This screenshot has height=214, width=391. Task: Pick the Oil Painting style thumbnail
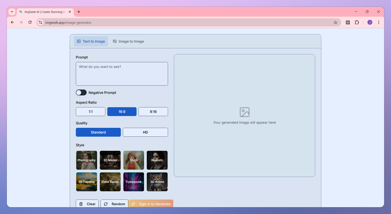[x=87, y=182]
